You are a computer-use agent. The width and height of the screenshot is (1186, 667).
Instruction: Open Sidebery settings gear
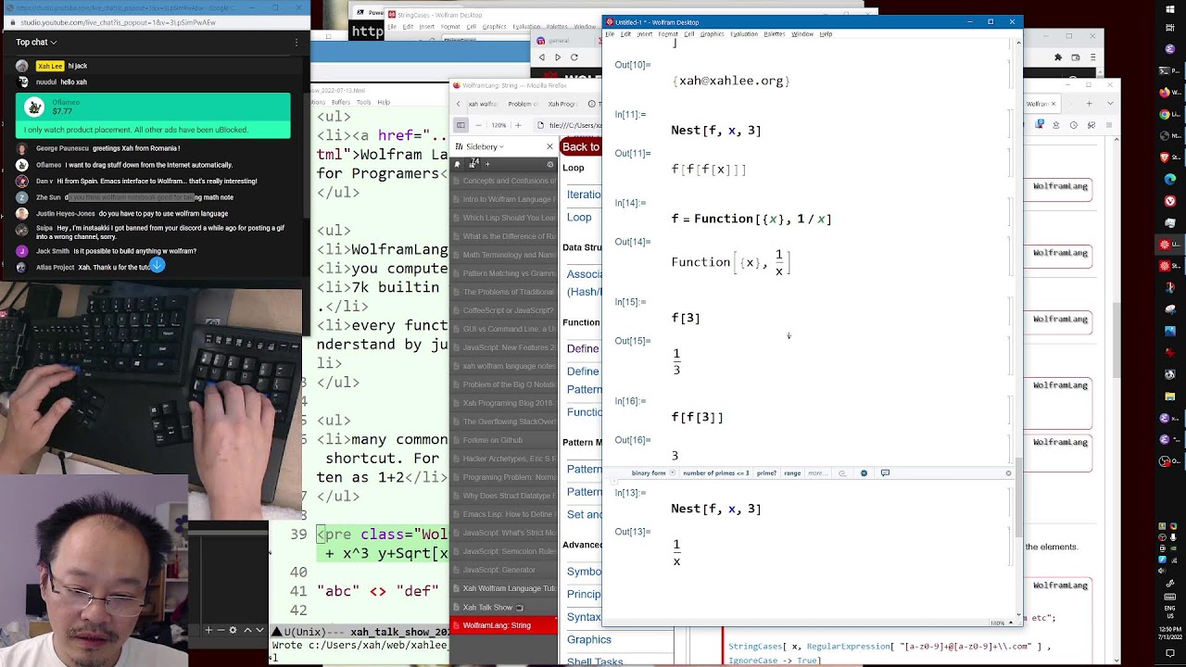[x=550, y=164]
